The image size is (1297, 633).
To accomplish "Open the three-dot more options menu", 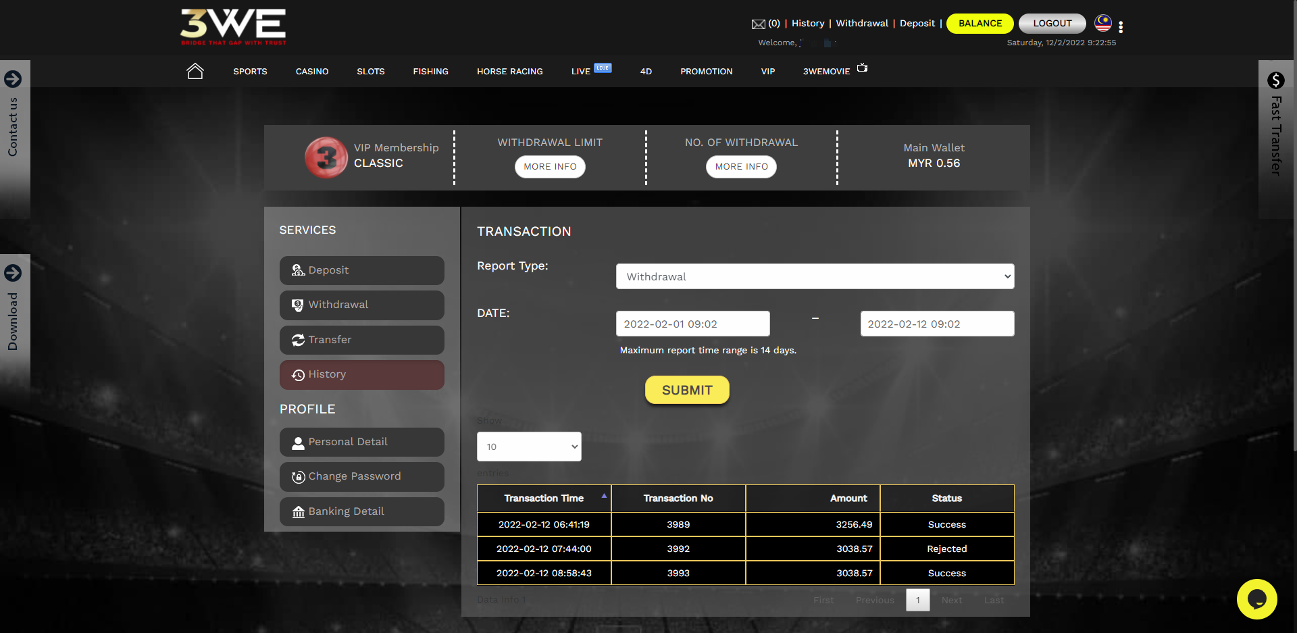I will pyautogui.click(x=1121, y=27).
